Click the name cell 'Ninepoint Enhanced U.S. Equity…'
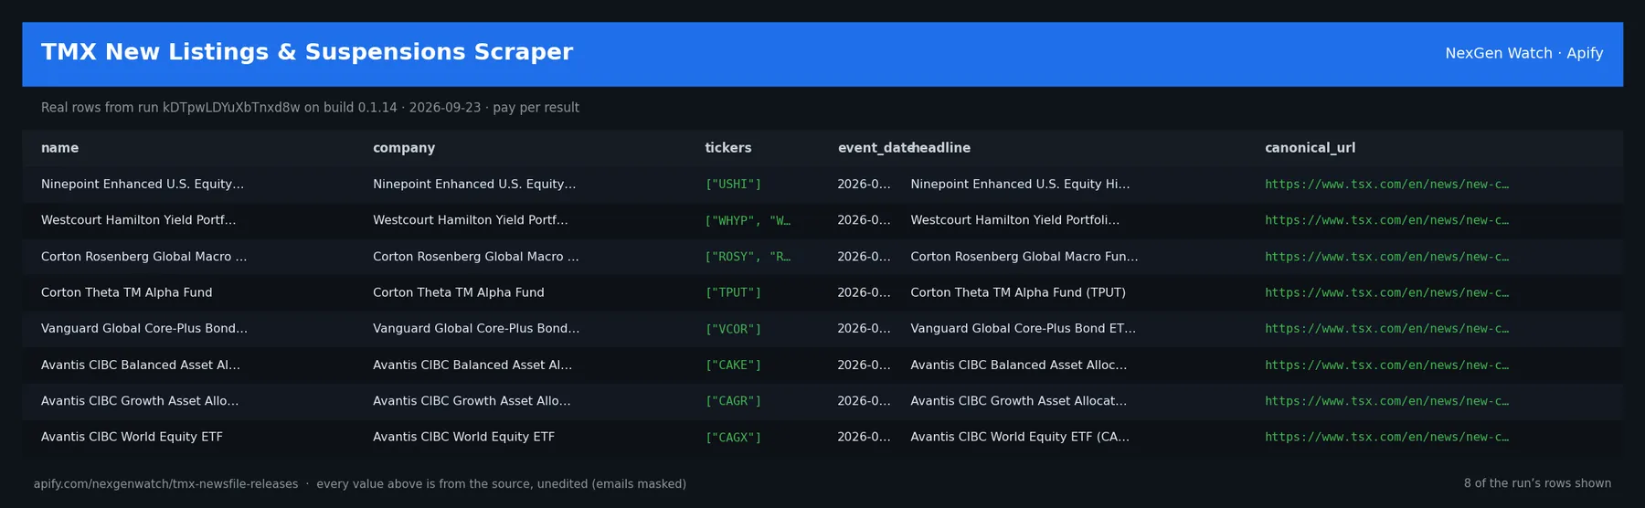1645x508 pixels. coord(143,185)
